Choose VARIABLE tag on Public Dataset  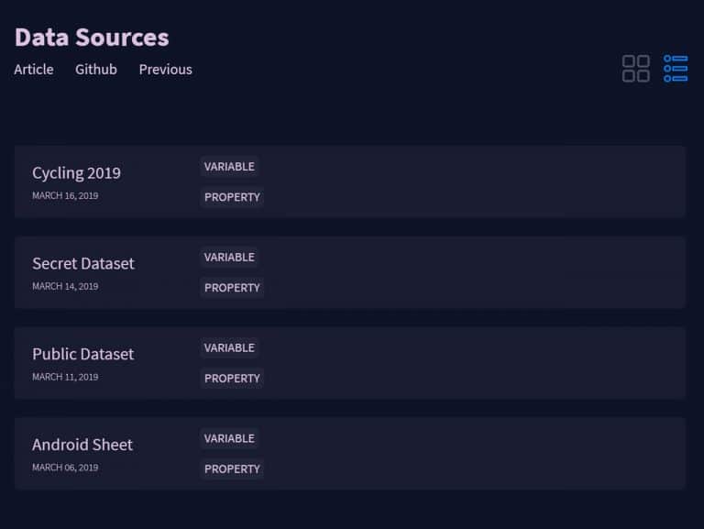tap(229, 348)
